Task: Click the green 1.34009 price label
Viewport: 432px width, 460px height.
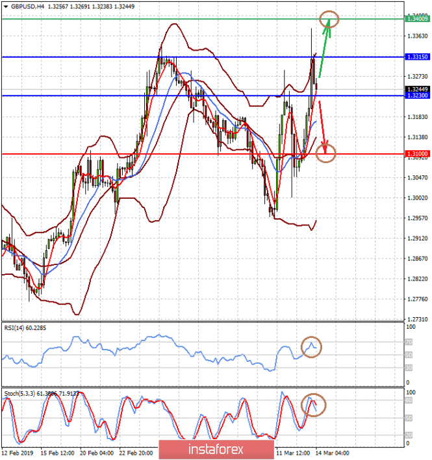Action: coord(417,19)
